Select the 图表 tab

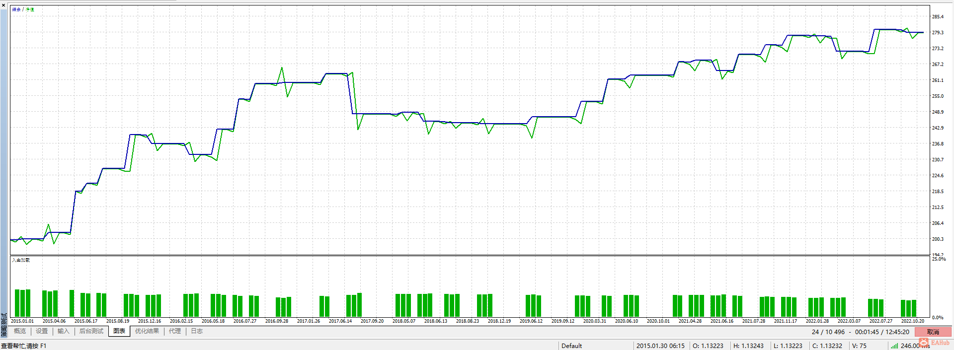pos(119,331)
